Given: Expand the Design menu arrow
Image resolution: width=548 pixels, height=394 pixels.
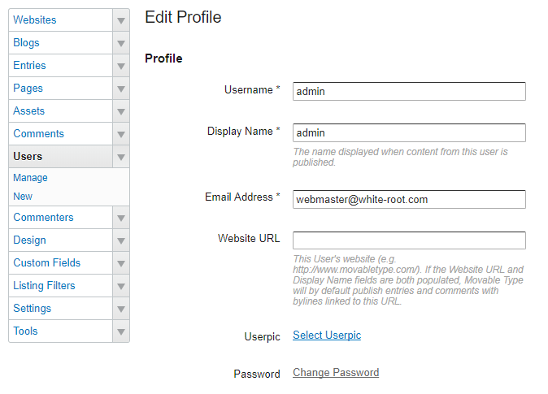Looking at the screenshot, I should [121, 240].
